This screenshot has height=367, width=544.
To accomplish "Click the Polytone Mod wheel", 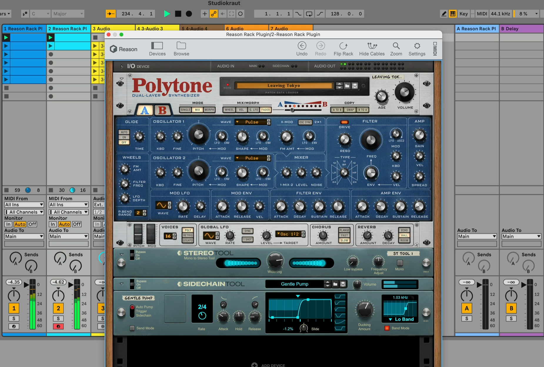I will 151,234.
